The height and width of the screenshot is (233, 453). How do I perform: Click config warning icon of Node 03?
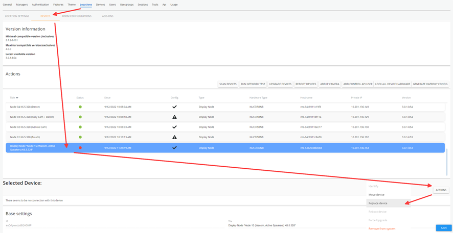(x=174, y=117)
